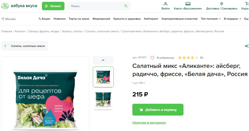Open the Войти user account icon

point(165,4)
